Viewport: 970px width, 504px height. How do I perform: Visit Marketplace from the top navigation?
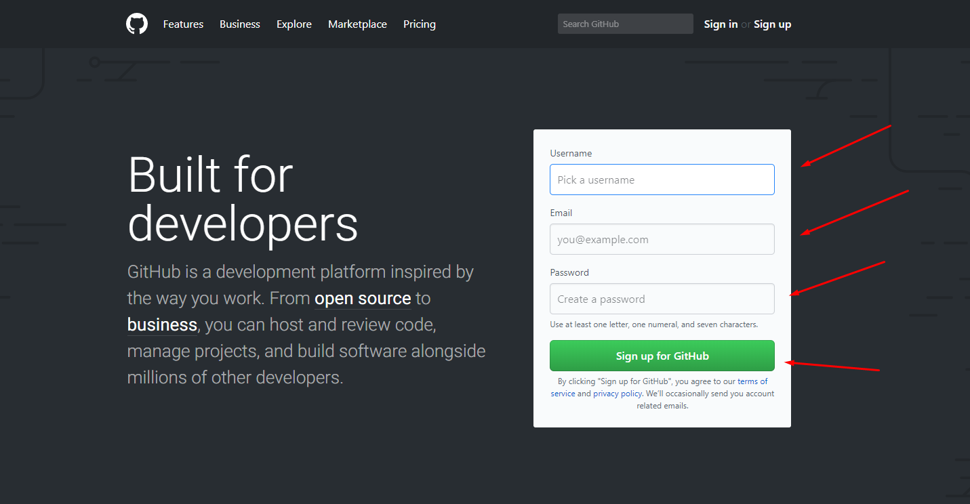click(357, 24)
